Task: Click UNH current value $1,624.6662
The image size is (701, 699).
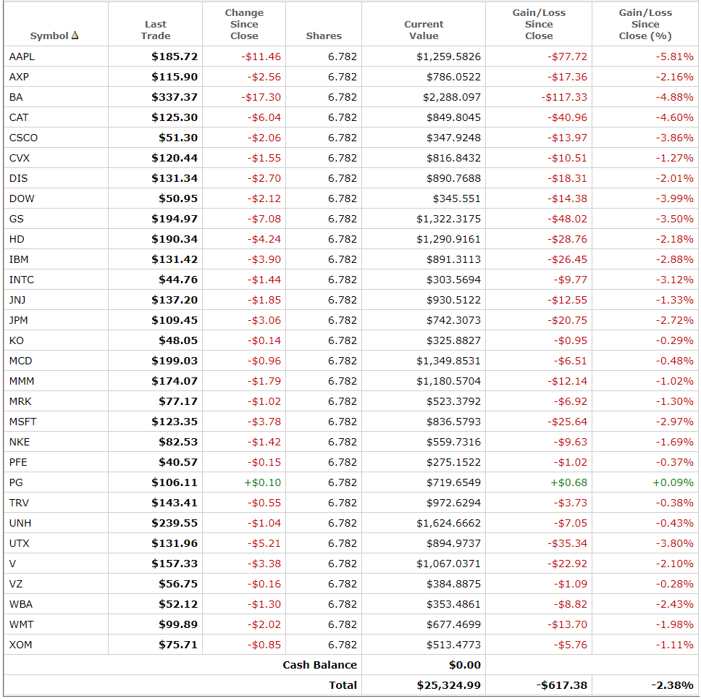Action: (x=448, y=523)
